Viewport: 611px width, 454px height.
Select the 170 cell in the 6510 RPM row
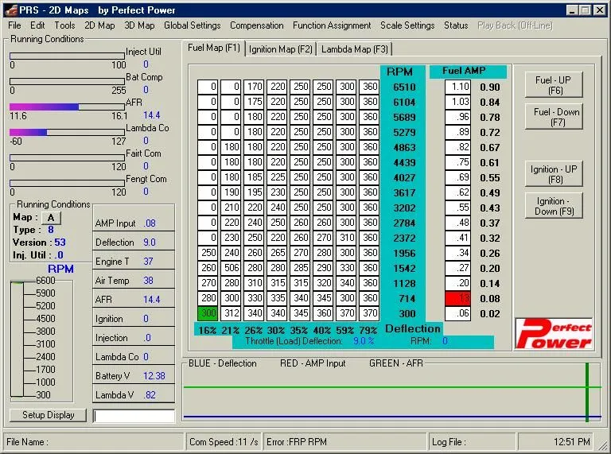click(x=254, y=87)
